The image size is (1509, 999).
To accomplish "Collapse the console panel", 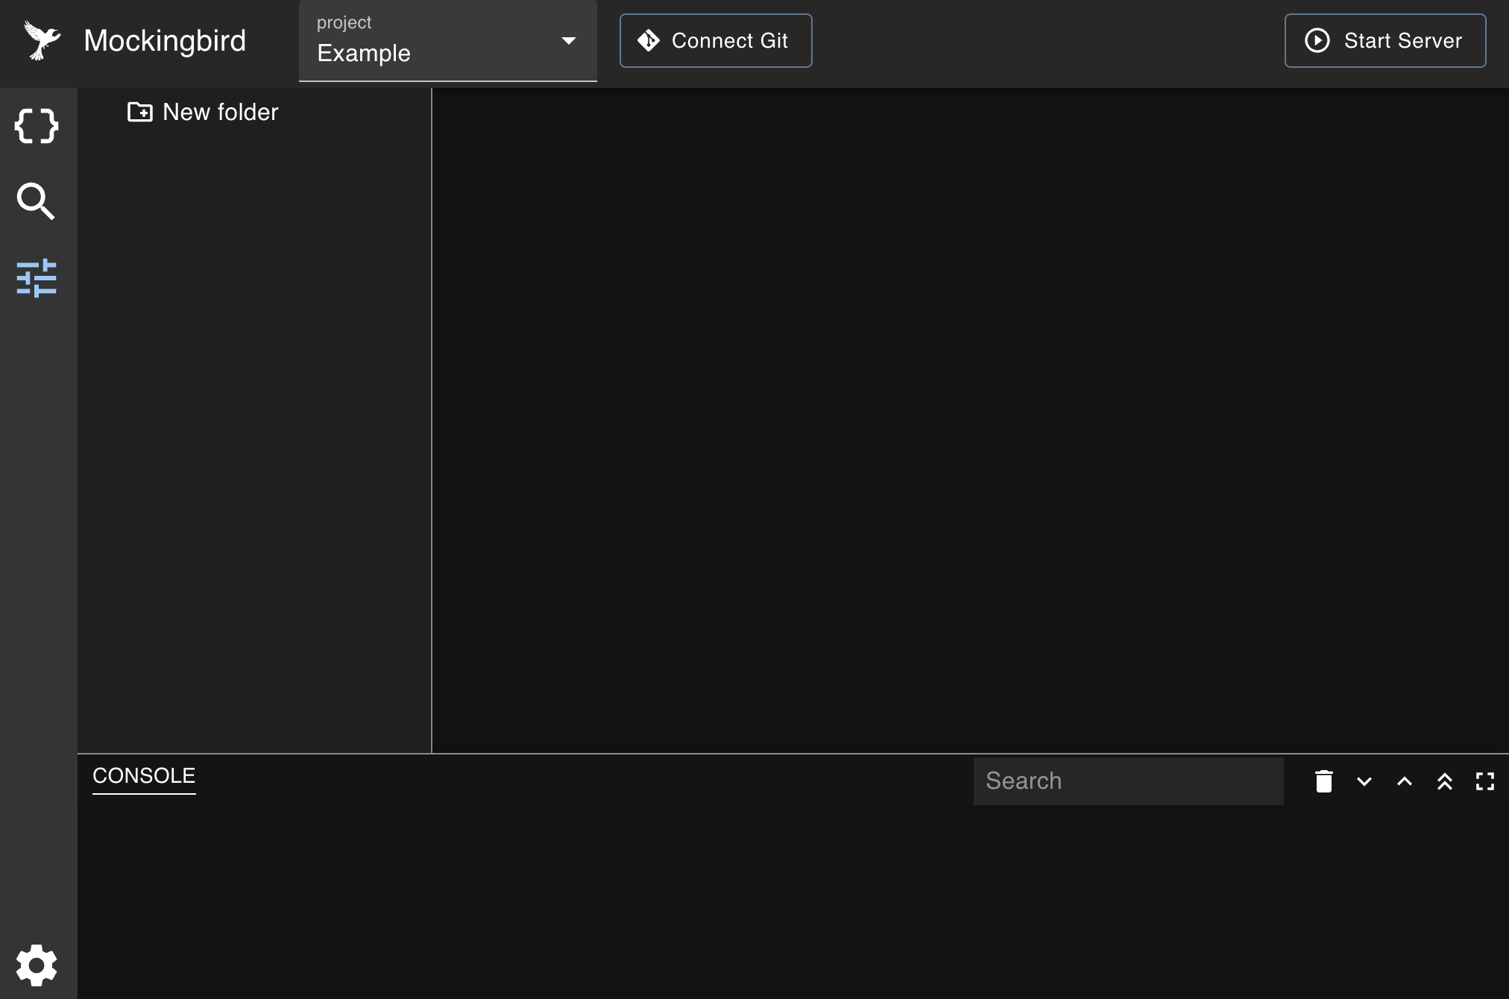I will point(1364,781).
